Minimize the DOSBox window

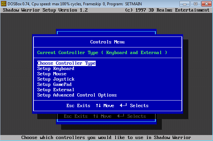tap(185, 4)
